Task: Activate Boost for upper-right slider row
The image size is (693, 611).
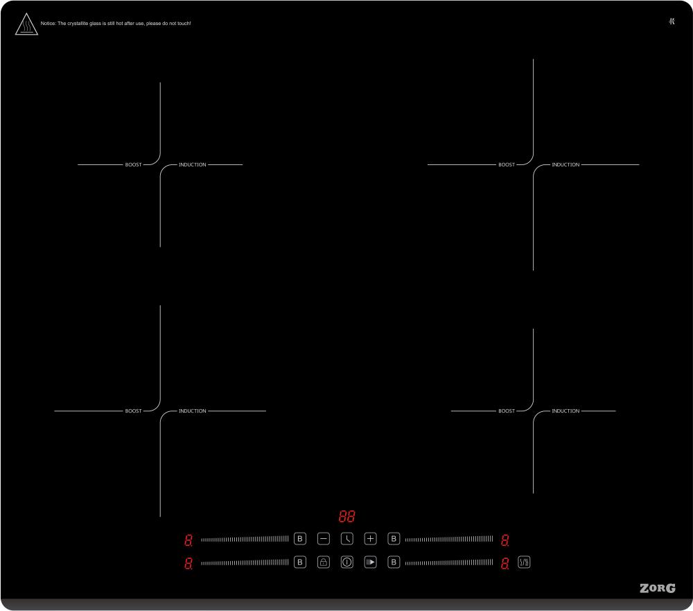Action: coord(394,539)
